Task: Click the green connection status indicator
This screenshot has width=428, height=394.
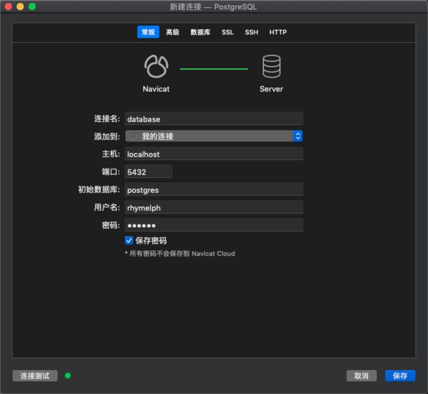Action: 68,376
